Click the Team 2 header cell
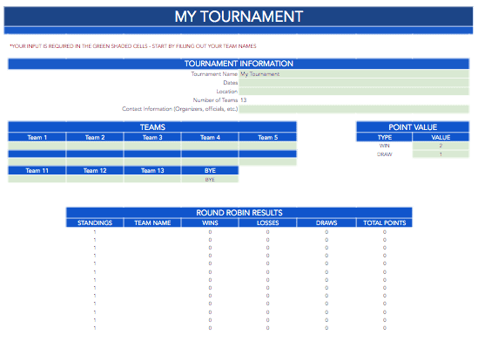This screenshot has height=342, width=478. coord(95,138)
